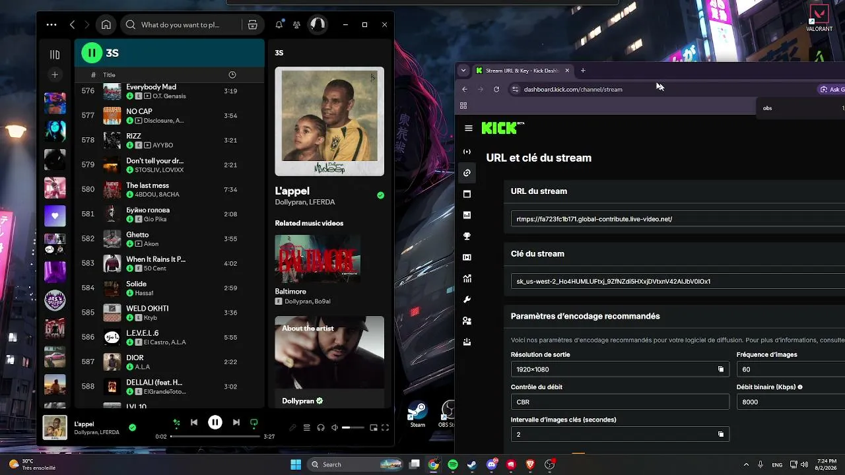This screenshot has height=475, width=845.
Task: Create a new playlist with plus icon
Action: point(55,75)
